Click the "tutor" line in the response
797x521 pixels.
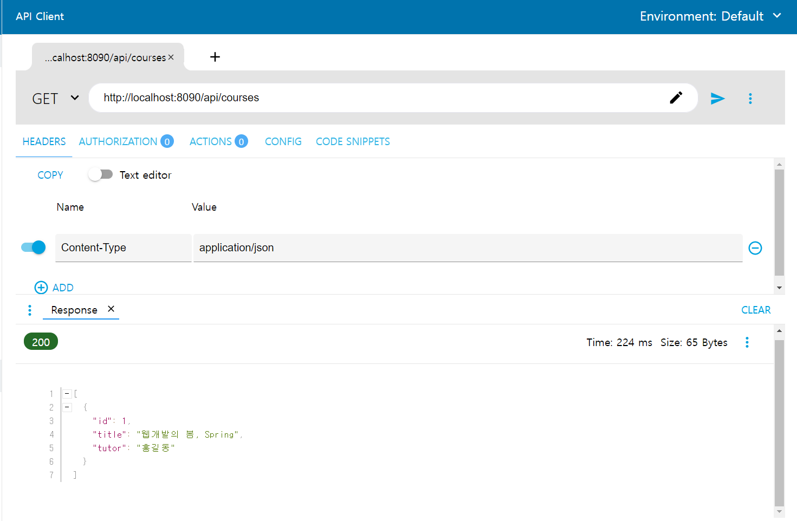133,448
